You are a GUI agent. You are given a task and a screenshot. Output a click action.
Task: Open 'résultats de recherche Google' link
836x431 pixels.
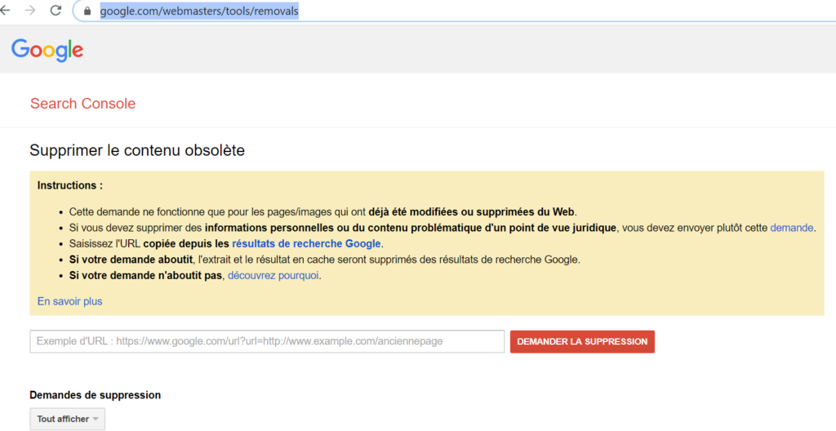pyautogui.click(x=307, y=244)
